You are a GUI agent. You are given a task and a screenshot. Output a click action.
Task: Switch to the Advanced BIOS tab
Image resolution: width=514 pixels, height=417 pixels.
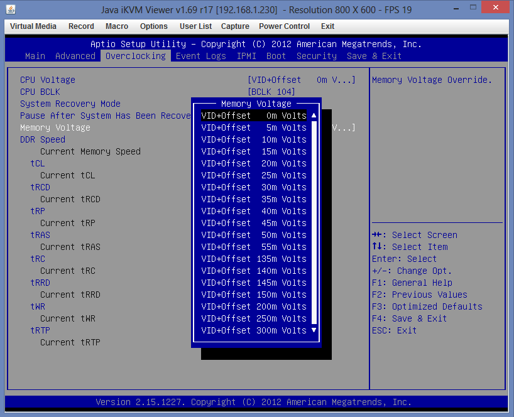click(75, 56)
